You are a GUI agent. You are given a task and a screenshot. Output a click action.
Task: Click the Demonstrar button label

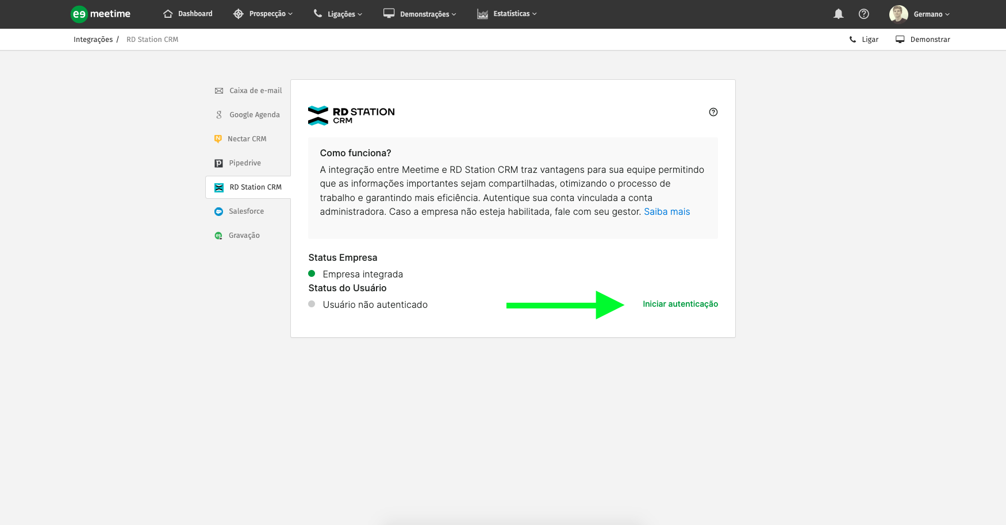930,40
